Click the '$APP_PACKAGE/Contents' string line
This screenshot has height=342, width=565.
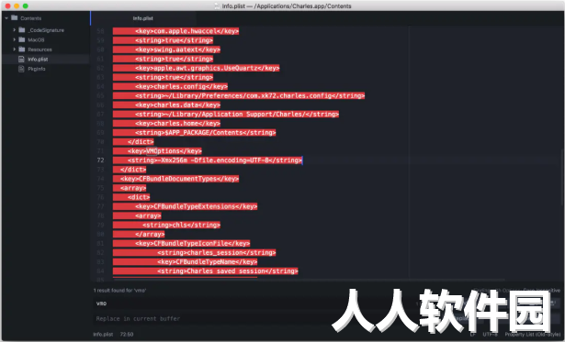click(206, 133)
